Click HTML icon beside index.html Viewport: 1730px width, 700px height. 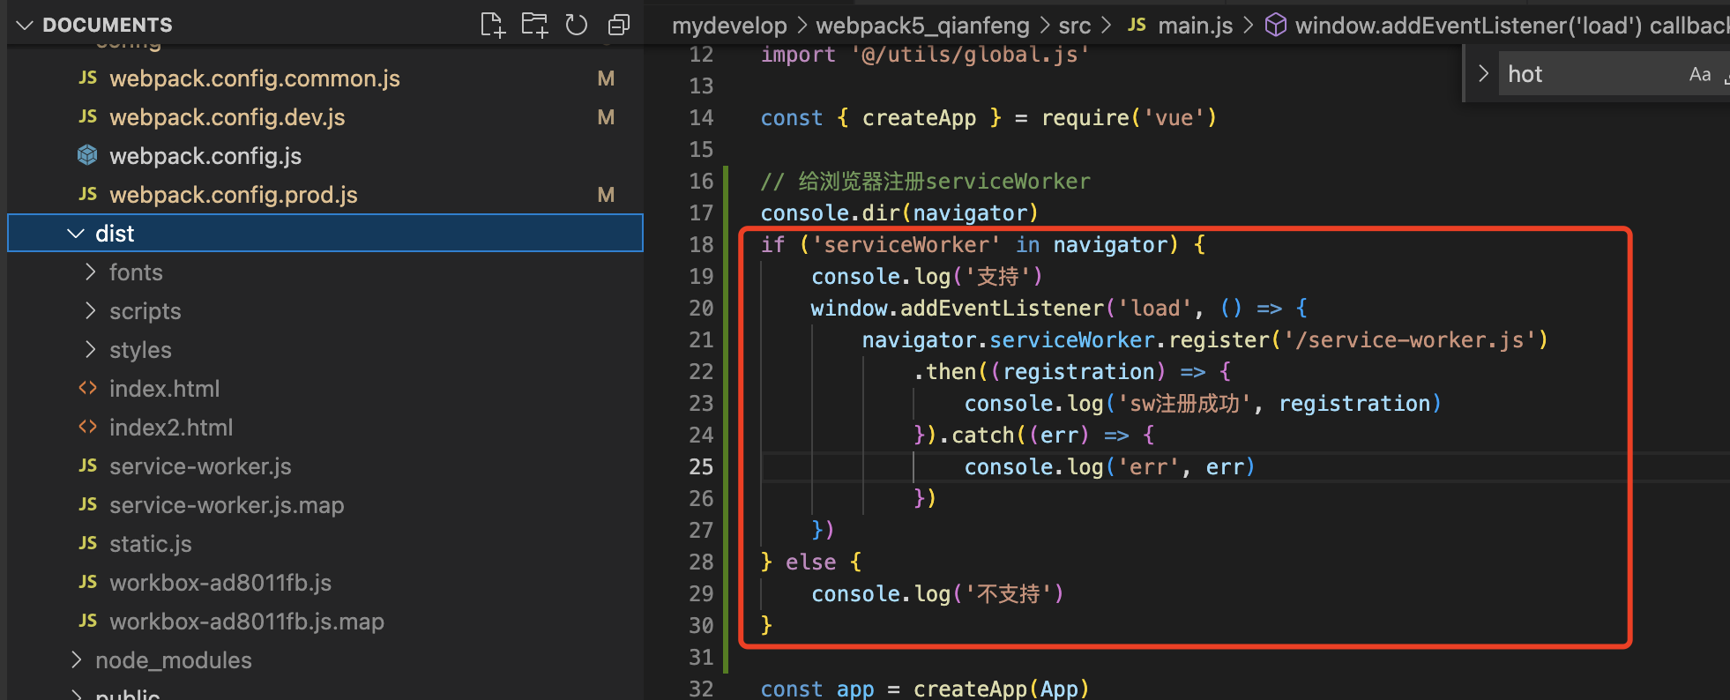[x=87, y=388]
